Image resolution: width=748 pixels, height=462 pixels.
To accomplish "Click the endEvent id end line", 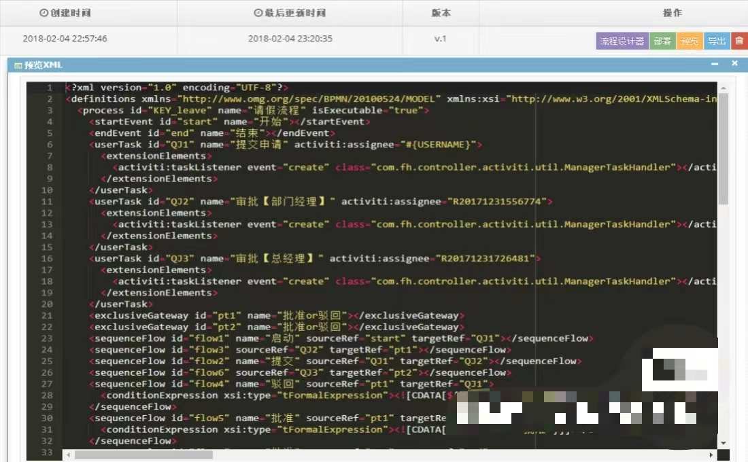I will click(x=211, y=133).
